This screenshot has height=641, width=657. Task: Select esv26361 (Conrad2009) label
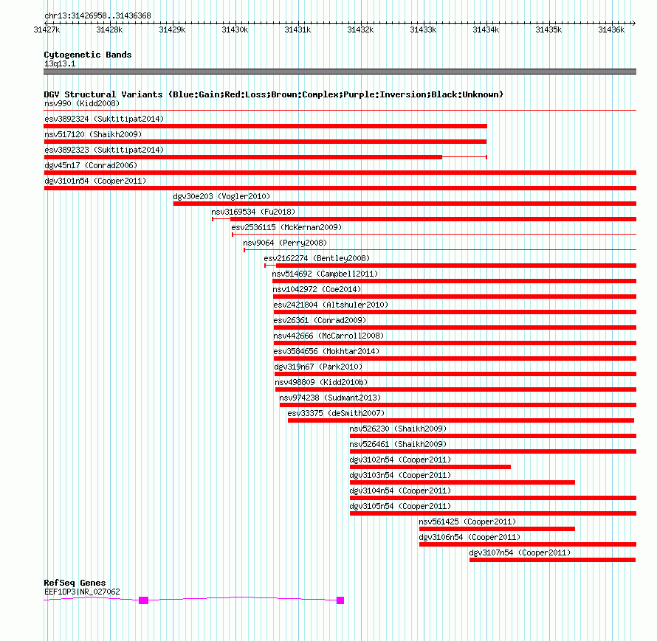pos(320,320)
